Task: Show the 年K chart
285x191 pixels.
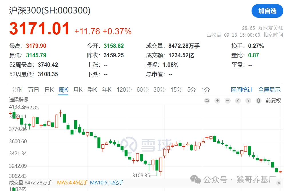Action: 107,90
